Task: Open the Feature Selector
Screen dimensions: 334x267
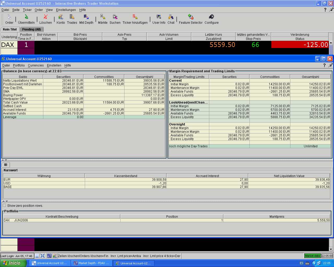Action: click(x=191, y=19)
